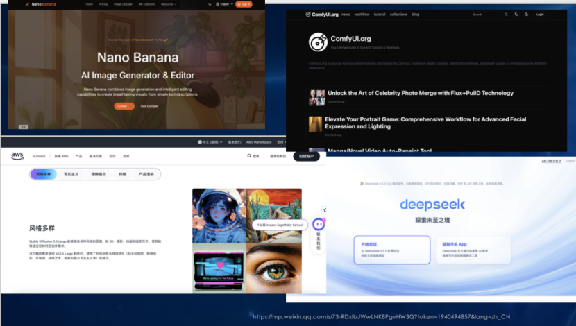Open the Celebrity Photo Merge article thumbnail
576x326 pixels.
317,97
